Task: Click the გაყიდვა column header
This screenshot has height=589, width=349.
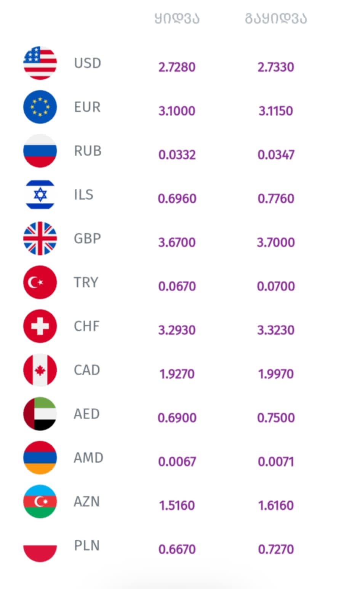Action: (x=276, y=18)
